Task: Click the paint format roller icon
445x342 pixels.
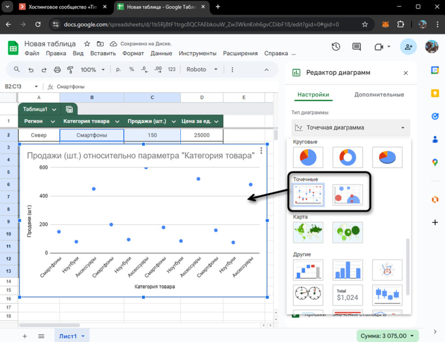Action: tap(70, 70)
